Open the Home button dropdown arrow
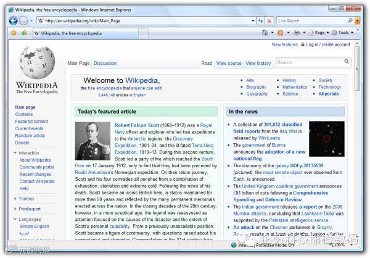The width and height of the screenshot is (370, 258). pyautogui.click(x=273, y=33)
